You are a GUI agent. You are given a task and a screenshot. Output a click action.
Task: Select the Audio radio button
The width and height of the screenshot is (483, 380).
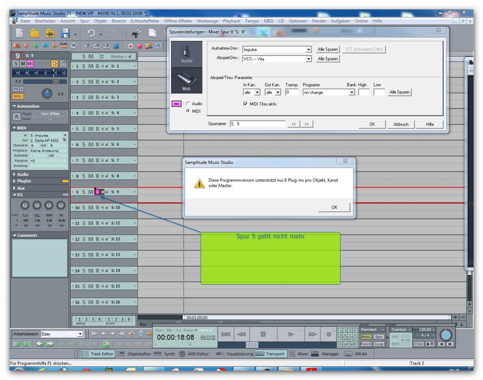click(188, 103)
